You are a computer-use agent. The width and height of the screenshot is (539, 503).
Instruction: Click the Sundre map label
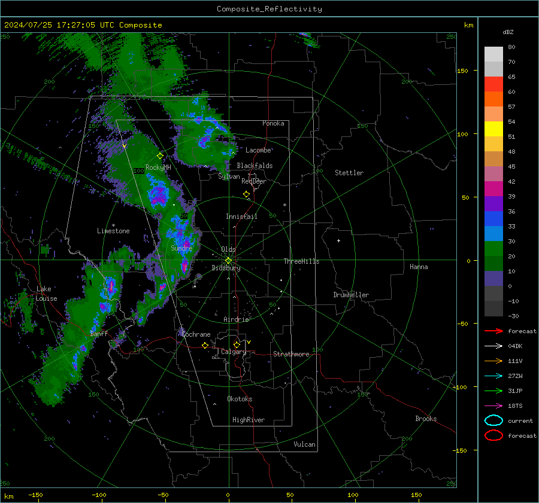(x=181, y=248)
